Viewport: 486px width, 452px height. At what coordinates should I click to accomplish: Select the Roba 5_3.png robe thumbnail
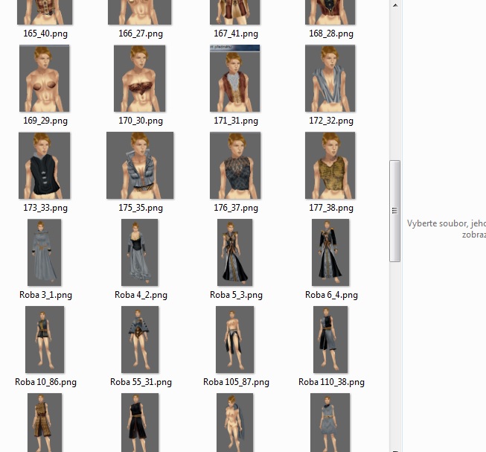coord(235,252)
